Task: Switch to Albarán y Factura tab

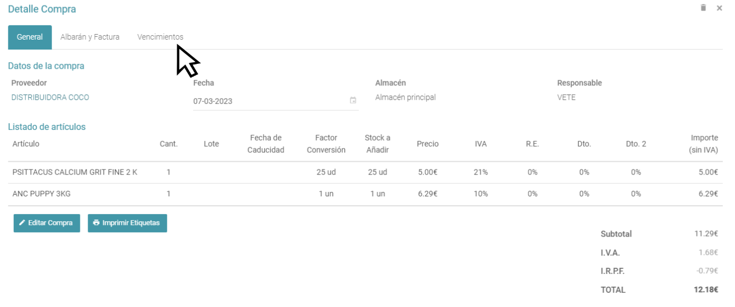Action: pyautogui.click(x=90, y=37)
